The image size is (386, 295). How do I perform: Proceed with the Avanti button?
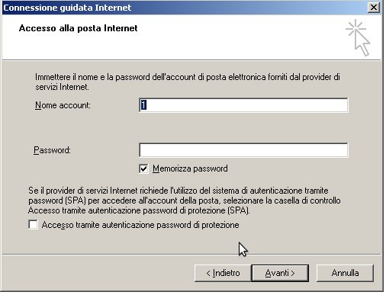coord(280,273)
